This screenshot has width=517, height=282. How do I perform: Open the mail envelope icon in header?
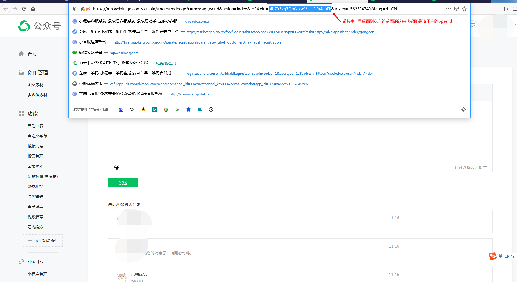473,26
